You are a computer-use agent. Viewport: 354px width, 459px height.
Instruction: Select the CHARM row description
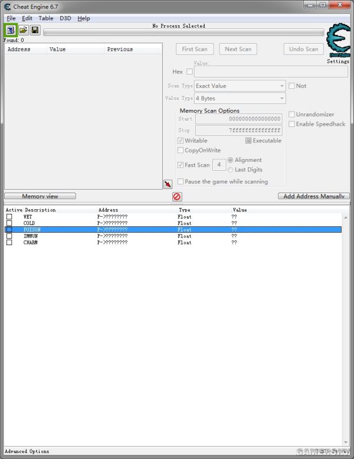click(x=31, y=242)
